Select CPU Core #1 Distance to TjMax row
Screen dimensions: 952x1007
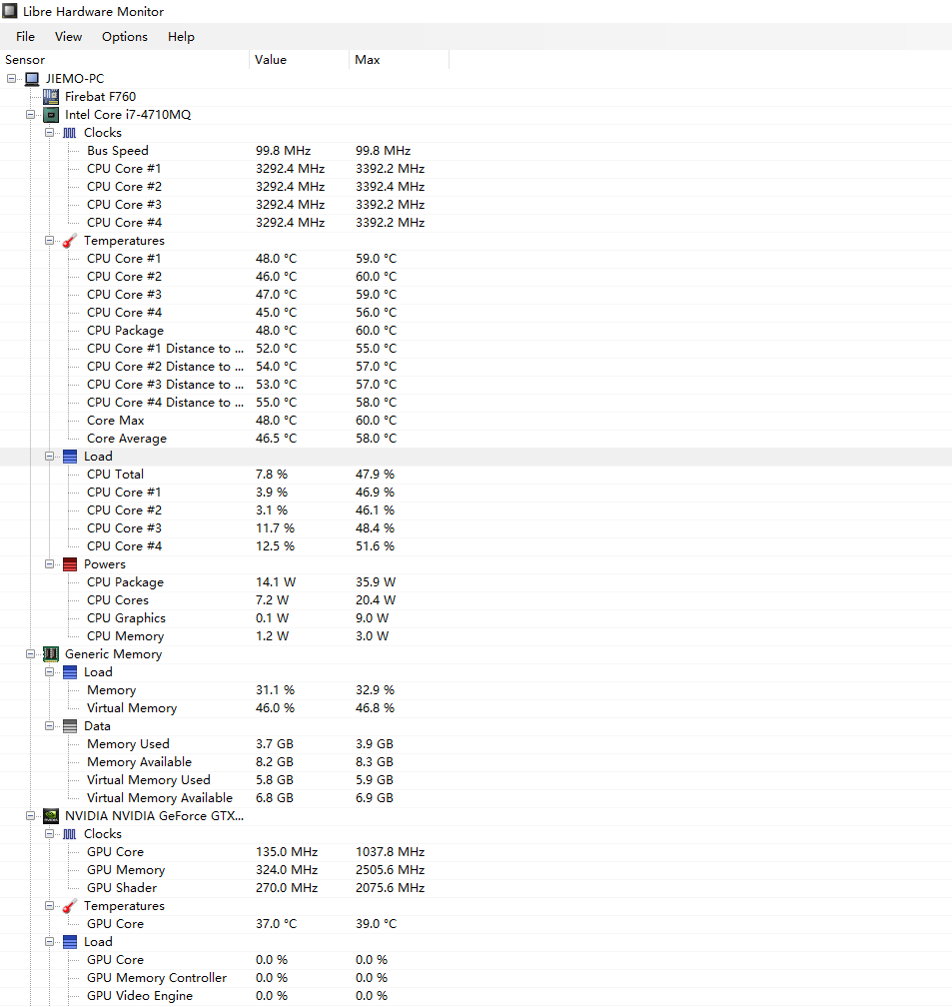pos(476,349)
